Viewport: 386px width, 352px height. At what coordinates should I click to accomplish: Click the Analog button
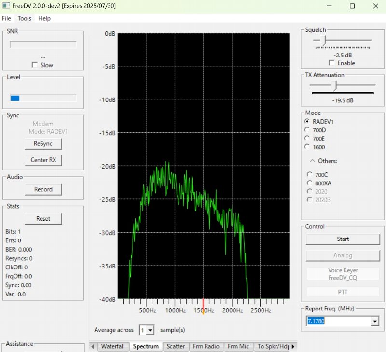coord(343,255)
